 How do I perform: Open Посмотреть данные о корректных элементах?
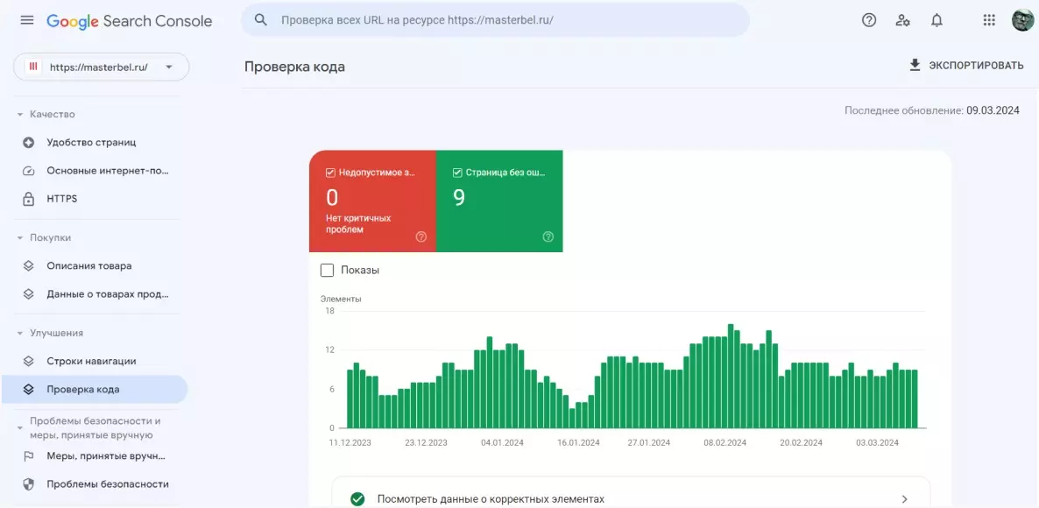pos(630,498)
